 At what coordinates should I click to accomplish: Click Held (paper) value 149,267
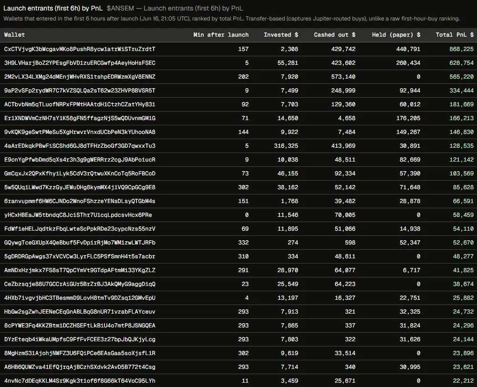pyautogui.click(x=408, y=132)
